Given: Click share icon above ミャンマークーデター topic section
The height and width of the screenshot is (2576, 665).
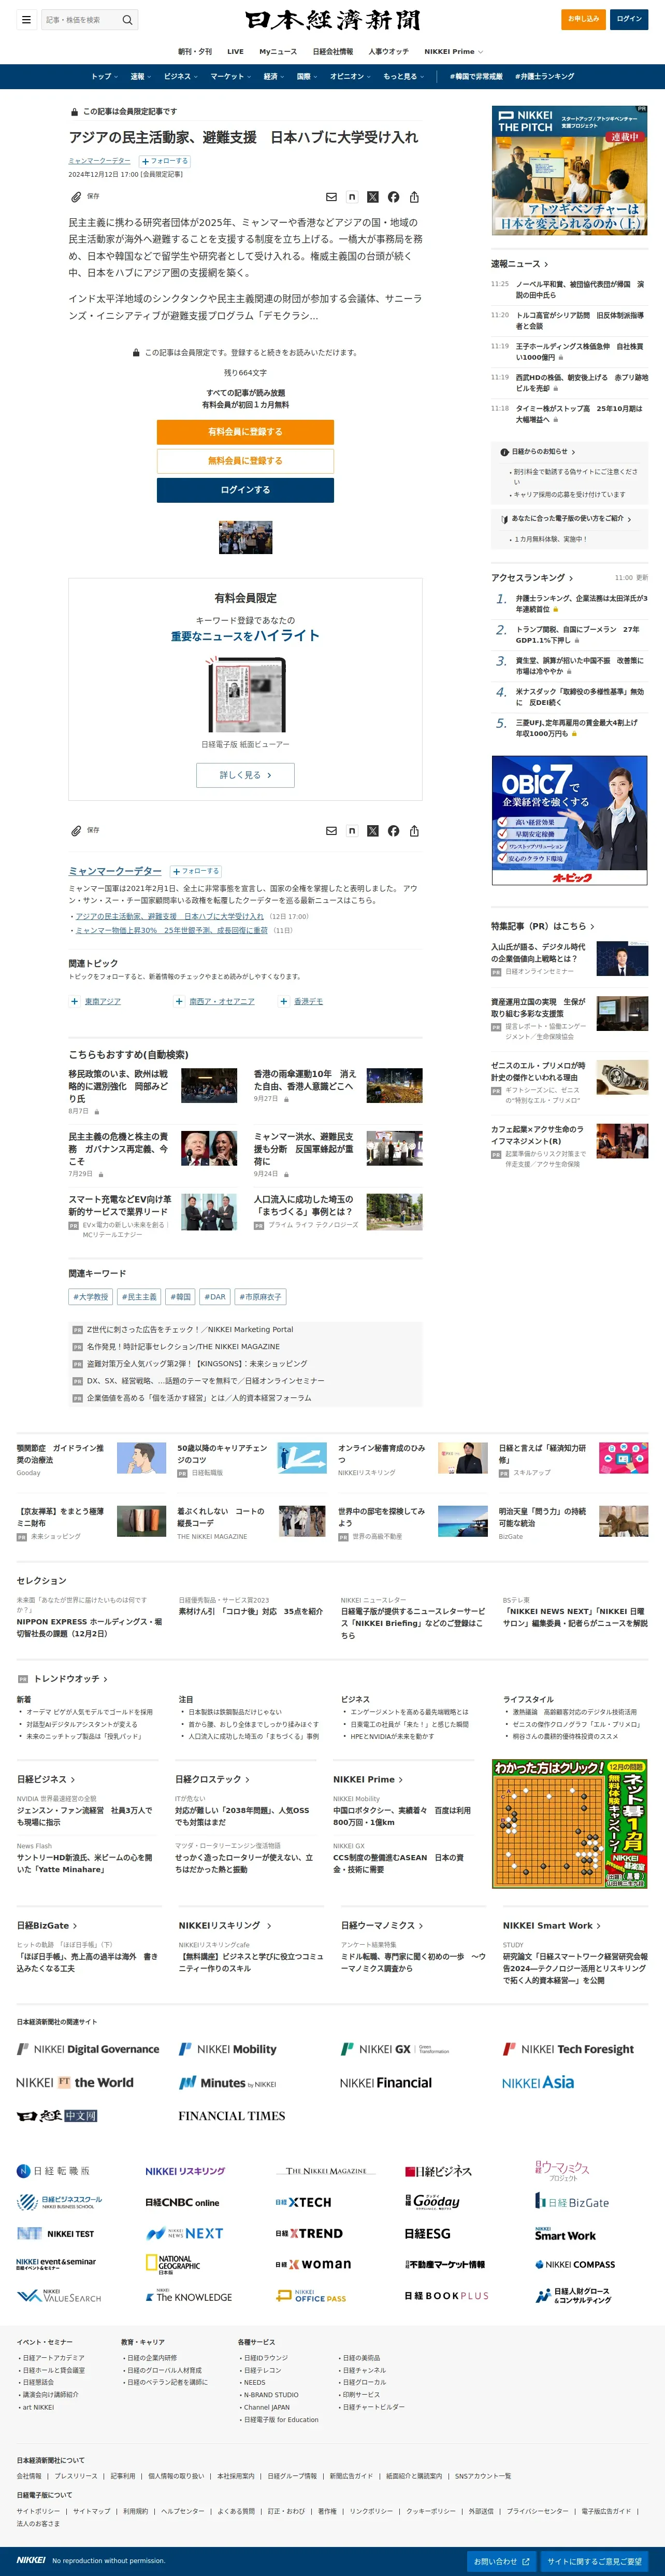Looking at the screenshot, I should [x=414, y=831].
